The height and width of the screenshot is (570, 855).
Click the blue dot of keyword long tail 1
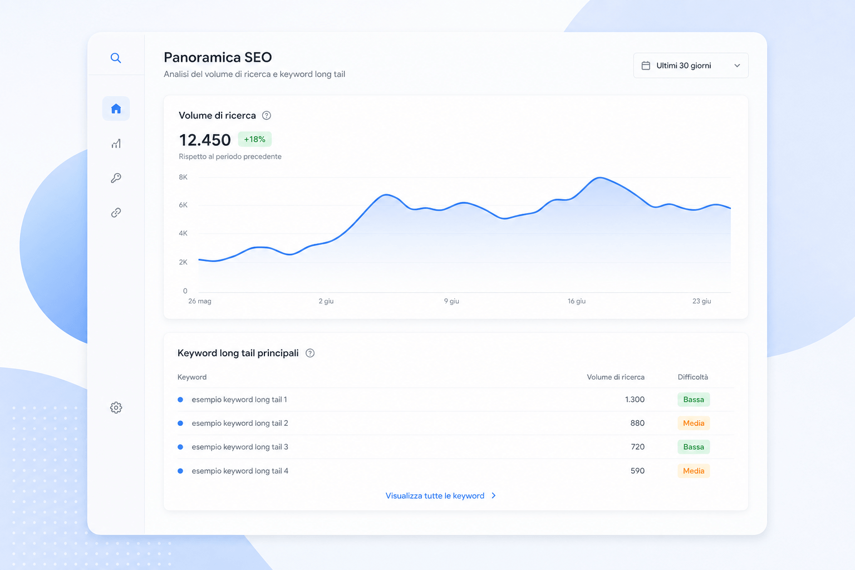pyautogui.click(x=180, y=400)
